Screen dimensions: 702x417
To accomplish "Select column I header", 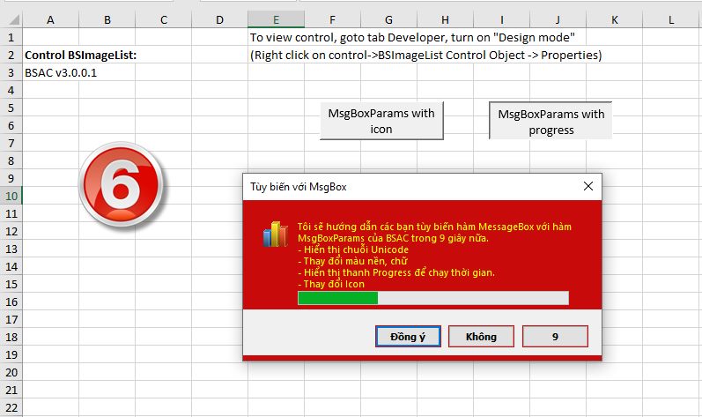I will (501, 19).
